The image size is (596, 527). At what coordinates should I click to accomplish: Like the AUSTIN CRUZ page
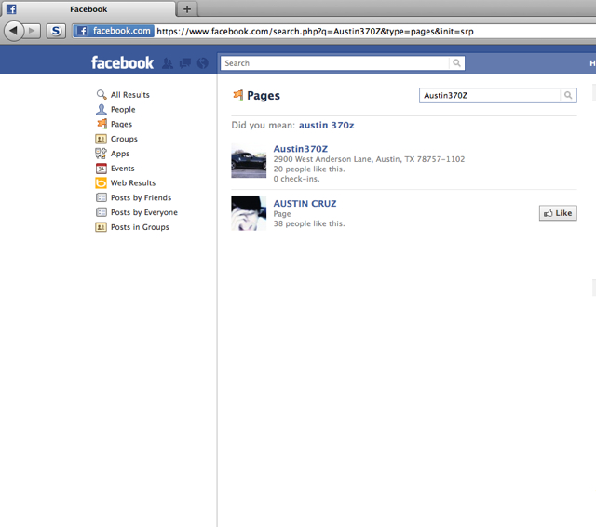[558, 213]
